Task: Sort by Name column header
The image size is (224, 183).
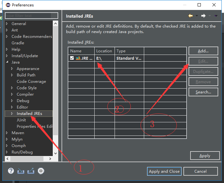Action: (x=81, y=51)
